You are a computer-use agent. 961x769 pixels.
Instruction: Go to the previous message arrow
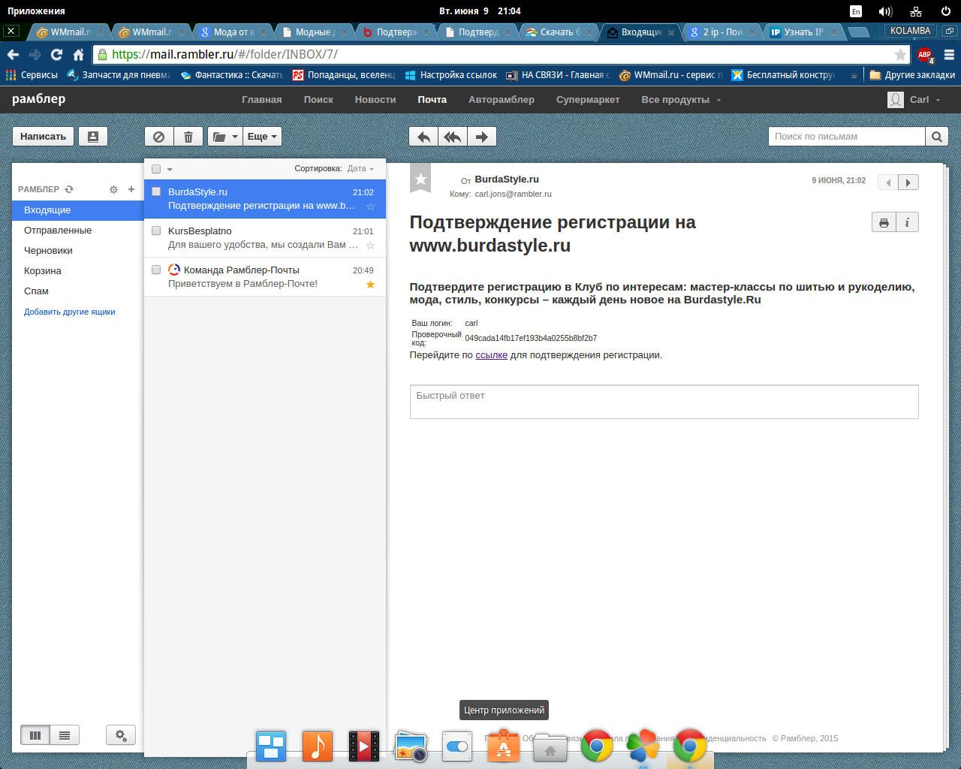tap(888, 182)
